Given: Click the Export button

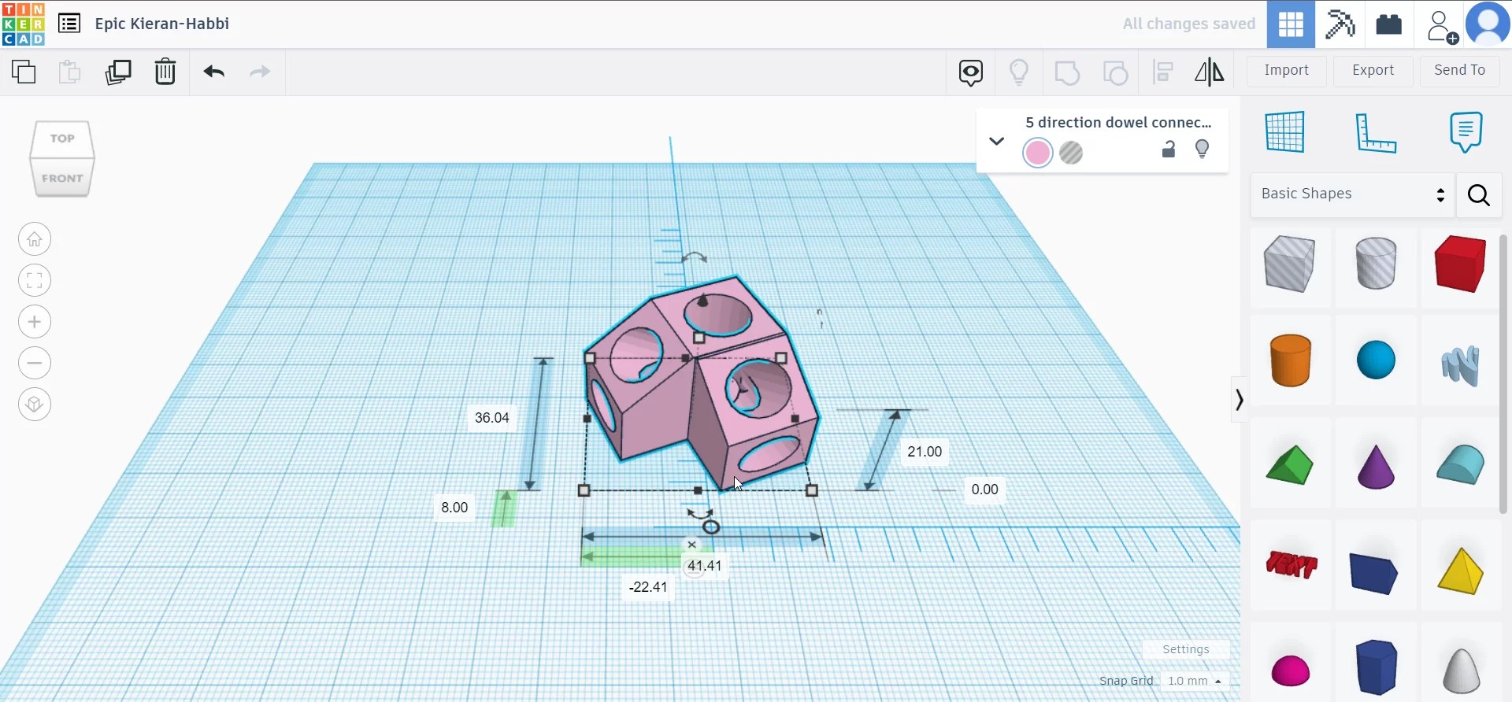Looking at the screenshot, I should 1373,71.
